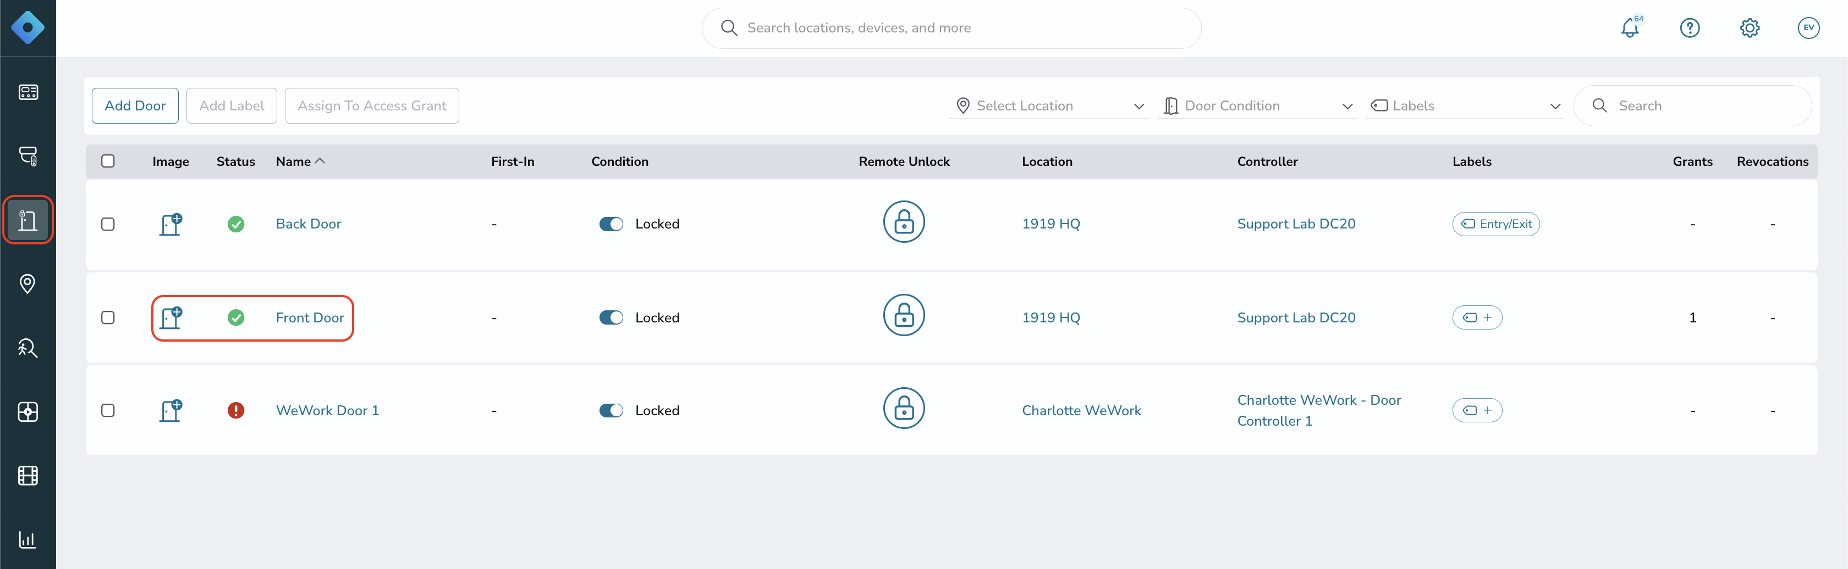Image resolution: width=1848 pixels, height=569 pixels.
Task: Add image to Front Door thumbnail icon
Action: point(170,317)
